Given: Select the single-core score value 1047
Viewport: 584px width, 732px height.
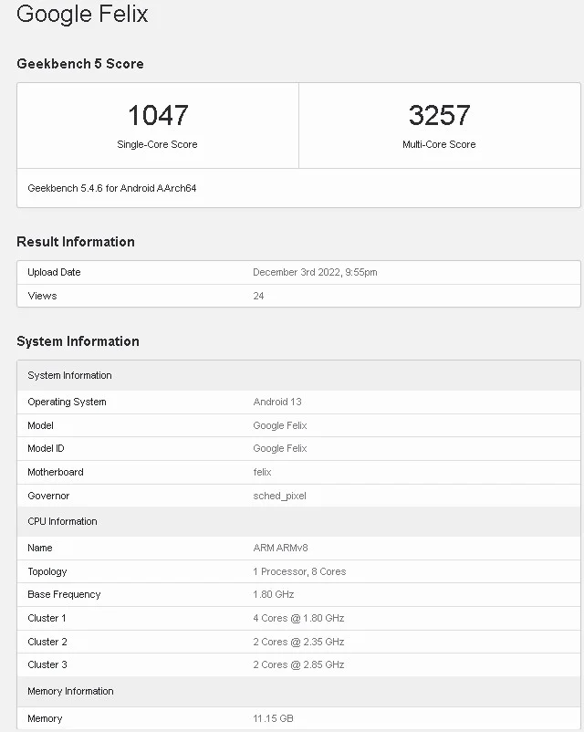Looking at the screenshot, I should (157, 116).
